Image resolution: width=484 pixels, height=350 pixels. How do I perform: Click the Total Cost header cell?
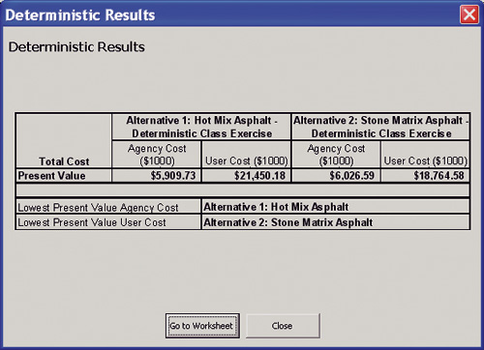pos(64,140)
